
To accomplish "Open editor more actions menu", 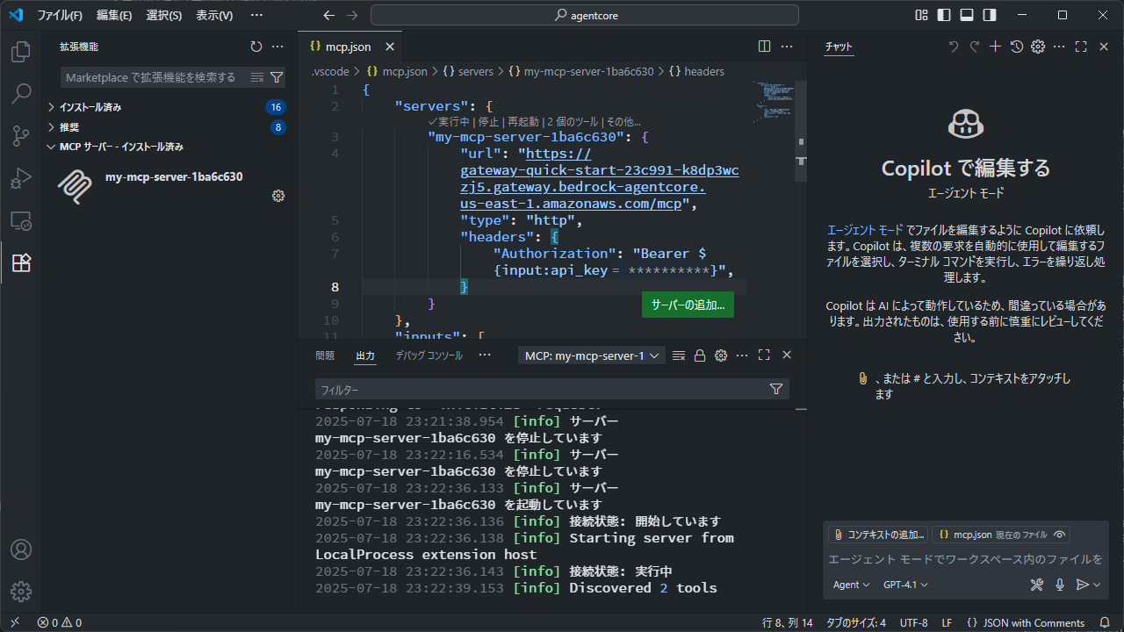I will (788, 47).
